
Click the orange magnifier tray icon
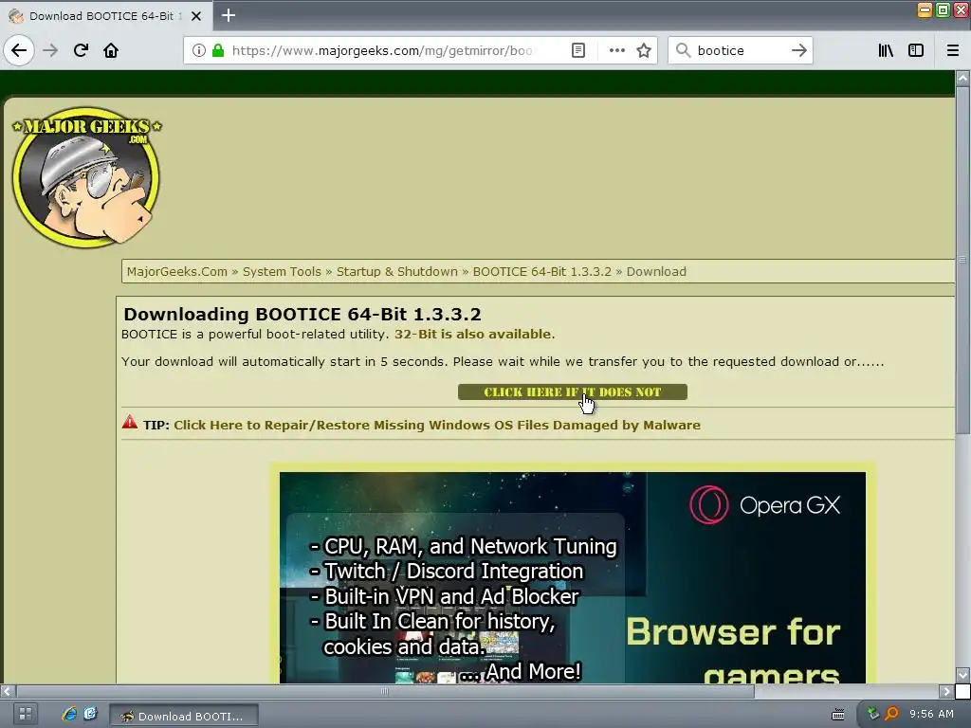(891, 715)
